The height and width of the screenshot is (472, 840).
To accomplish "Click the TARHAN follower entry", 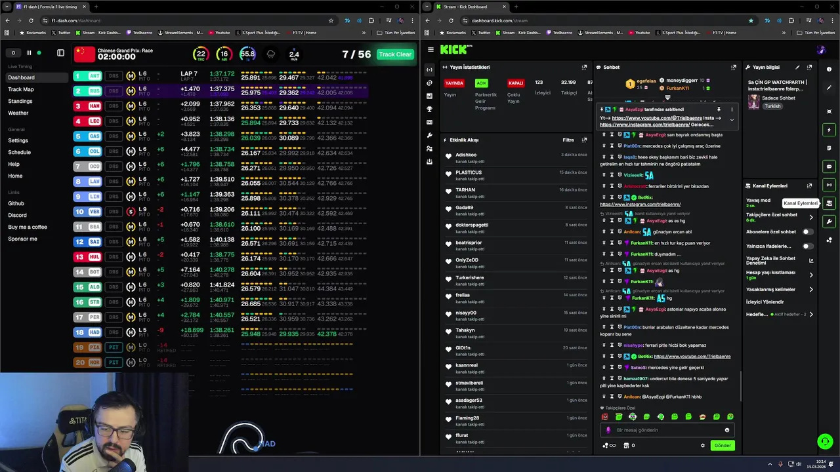I will coord(516,192).
